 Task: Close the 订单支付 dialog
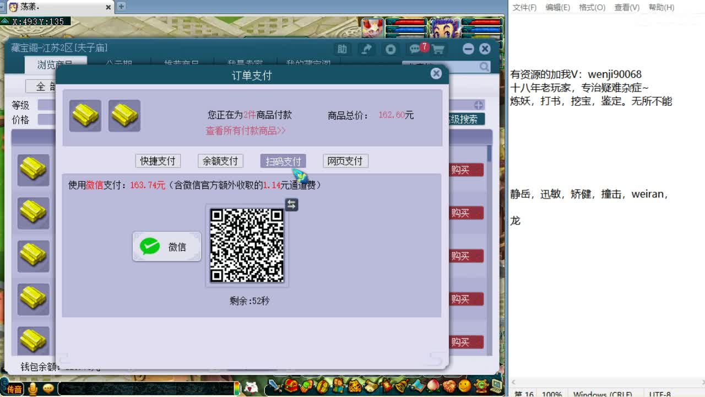point(436,73)
